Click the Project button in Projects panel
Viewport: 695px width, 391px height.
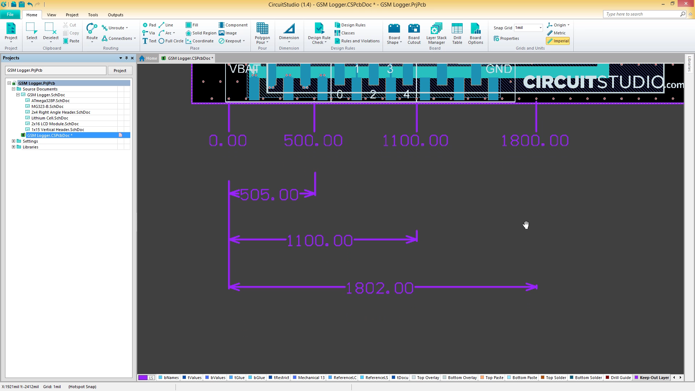(x=120, y=70)
